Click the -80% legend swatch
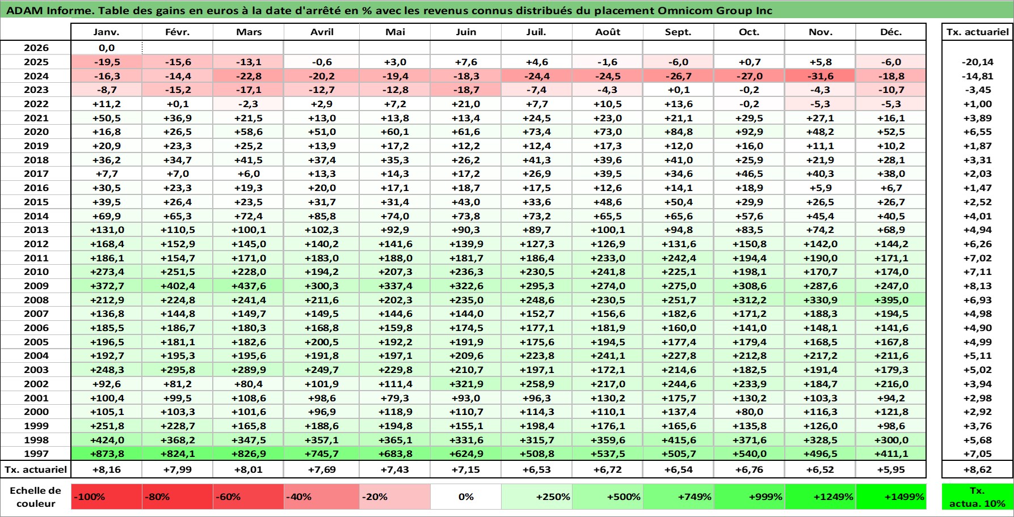The height and width of the screenshot is (517, 1014). point(178,497)
